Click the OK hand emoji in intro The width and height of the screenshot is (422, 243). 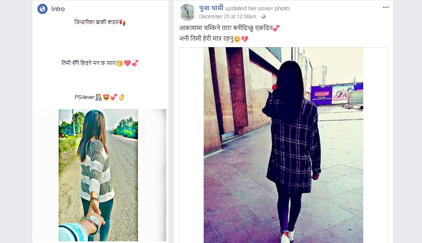click(122, 97)
